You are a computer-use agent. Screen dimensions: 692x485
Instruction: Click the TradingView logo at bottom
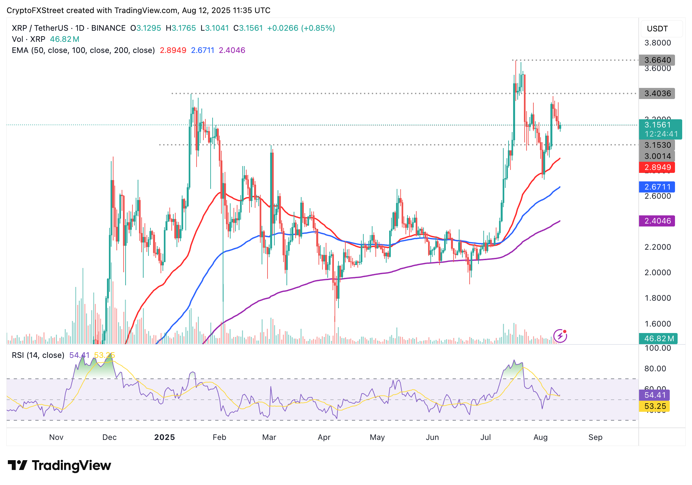59,465
